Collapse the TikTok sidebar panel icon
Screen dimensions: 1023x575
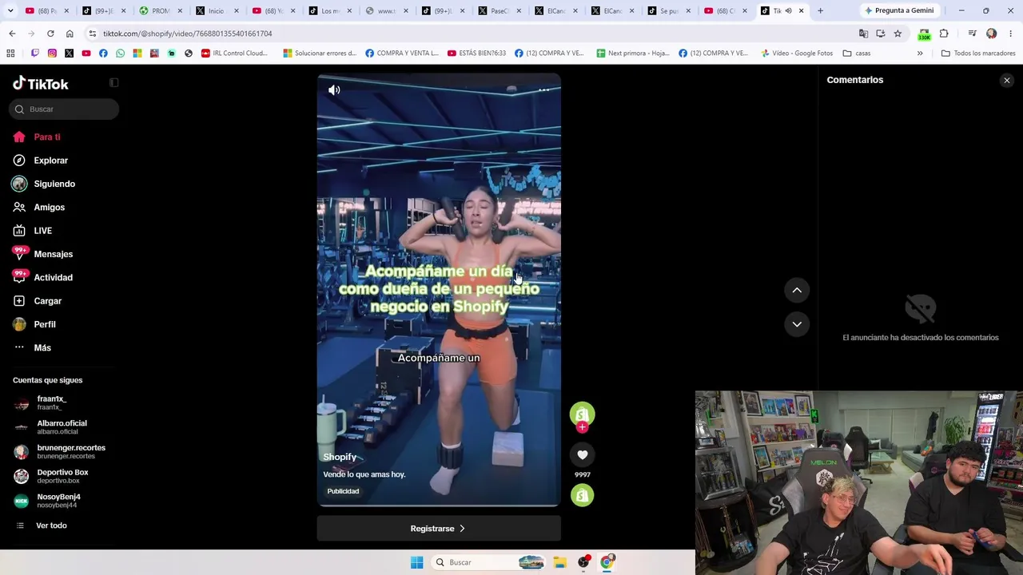tap(114, 83)
